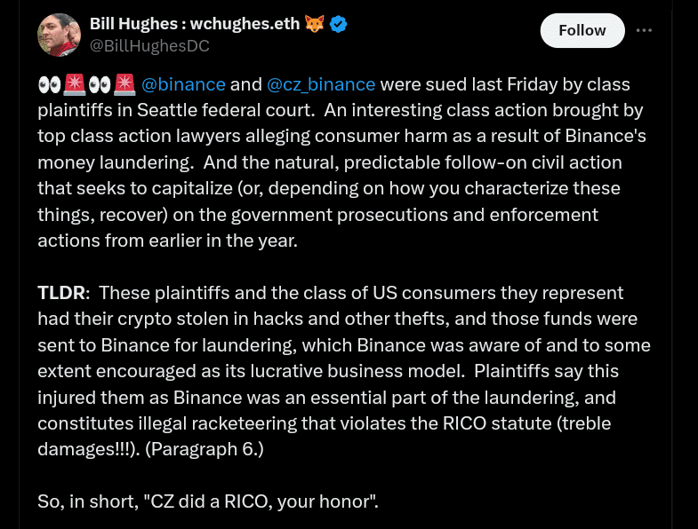Click the first eyes emoji in tweet
The width and height of the screenshot is (698, 529).
click(x=49, y=84)
